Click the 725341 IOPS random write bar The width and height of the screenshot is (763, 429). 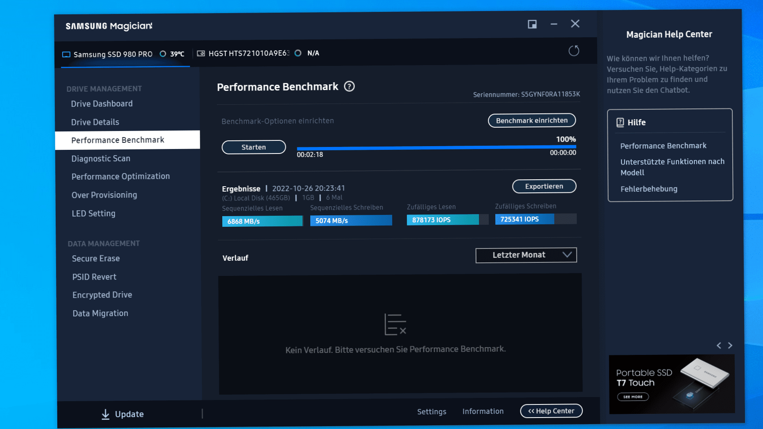536,219
